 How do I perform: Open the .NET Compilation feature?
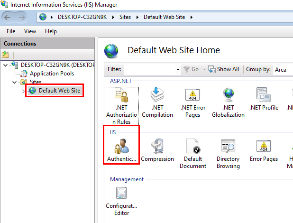pyautogui.click(x=157, y=102)
